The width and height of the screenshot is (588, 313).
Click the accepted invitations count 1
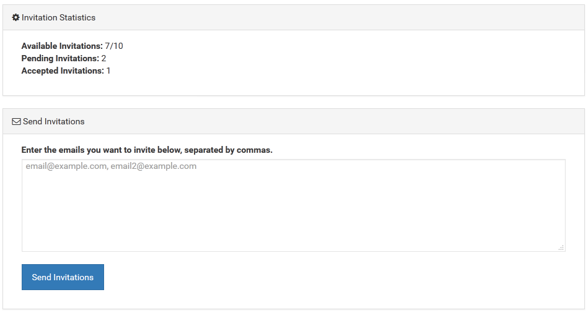pyautogui.click(x=108, y=71)
